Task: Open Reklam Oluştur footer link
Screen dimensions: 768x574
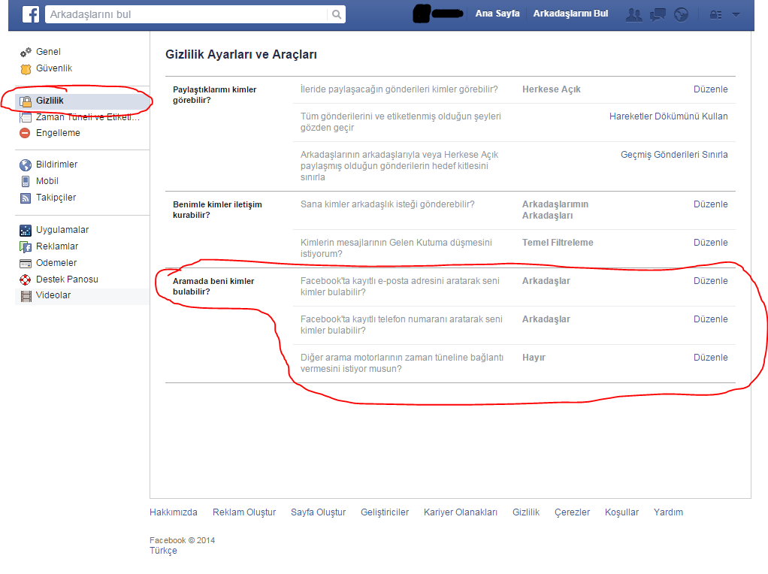Action: [244, 512]
